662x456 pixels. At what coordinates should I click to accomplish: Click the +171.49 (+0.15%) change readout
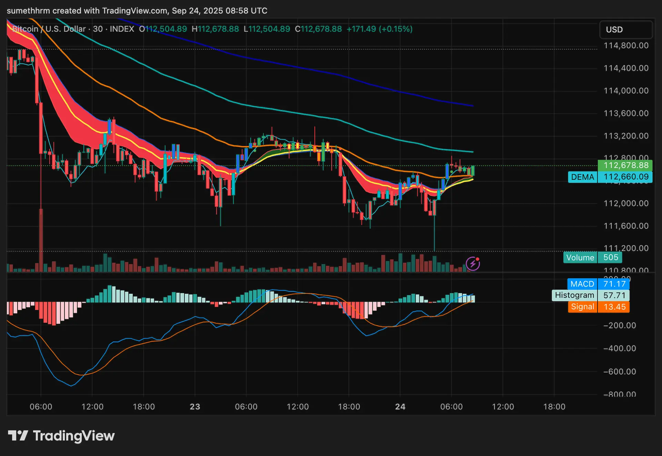pos(379,29)
